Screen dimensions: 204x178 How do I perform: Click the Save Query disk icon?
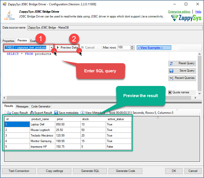click(x=171, y=71)
